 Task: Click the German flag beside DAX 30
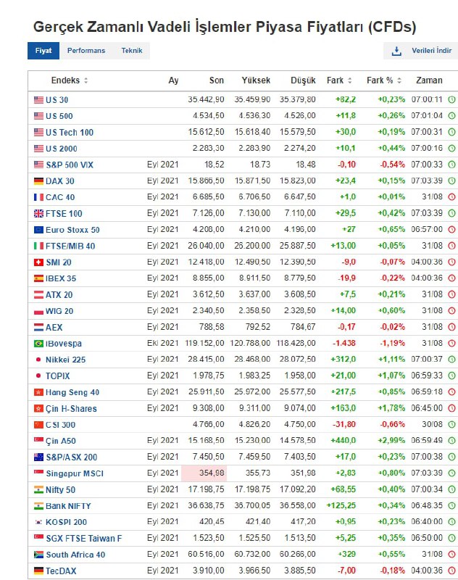pos(38,181)
